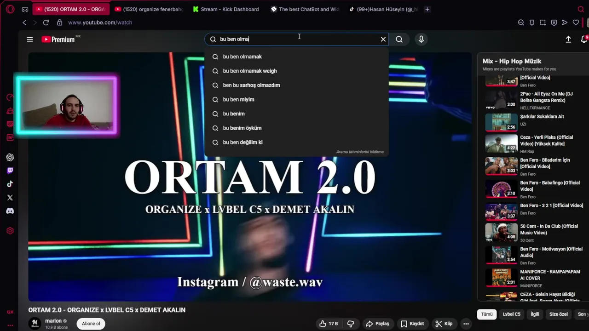Open the GX logo item near the sidebar bottom
589x331 pixels.
10,312
